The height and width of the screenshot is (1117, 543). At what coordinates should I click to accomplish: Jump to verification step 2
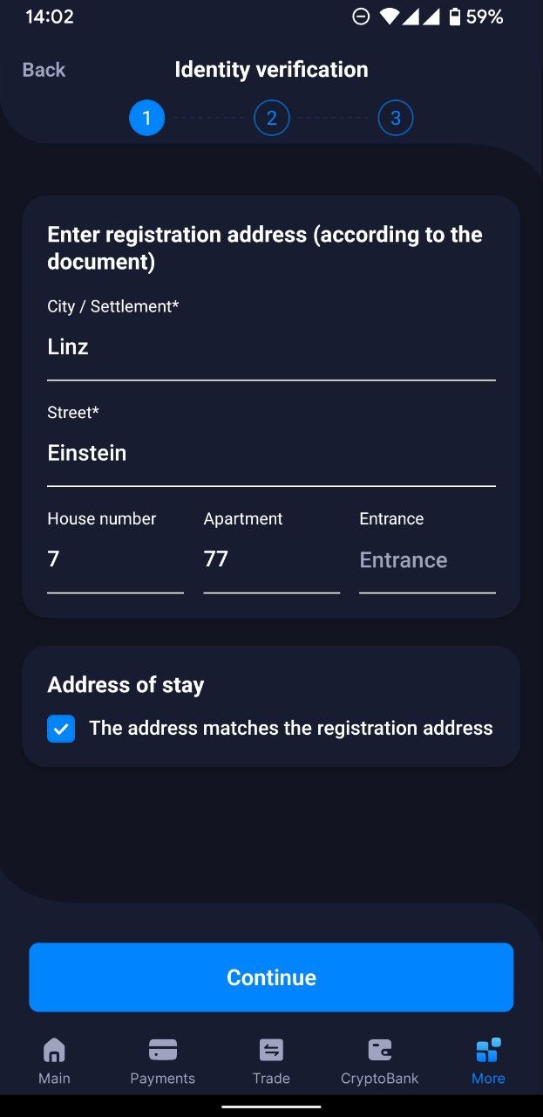coord(271,118)
